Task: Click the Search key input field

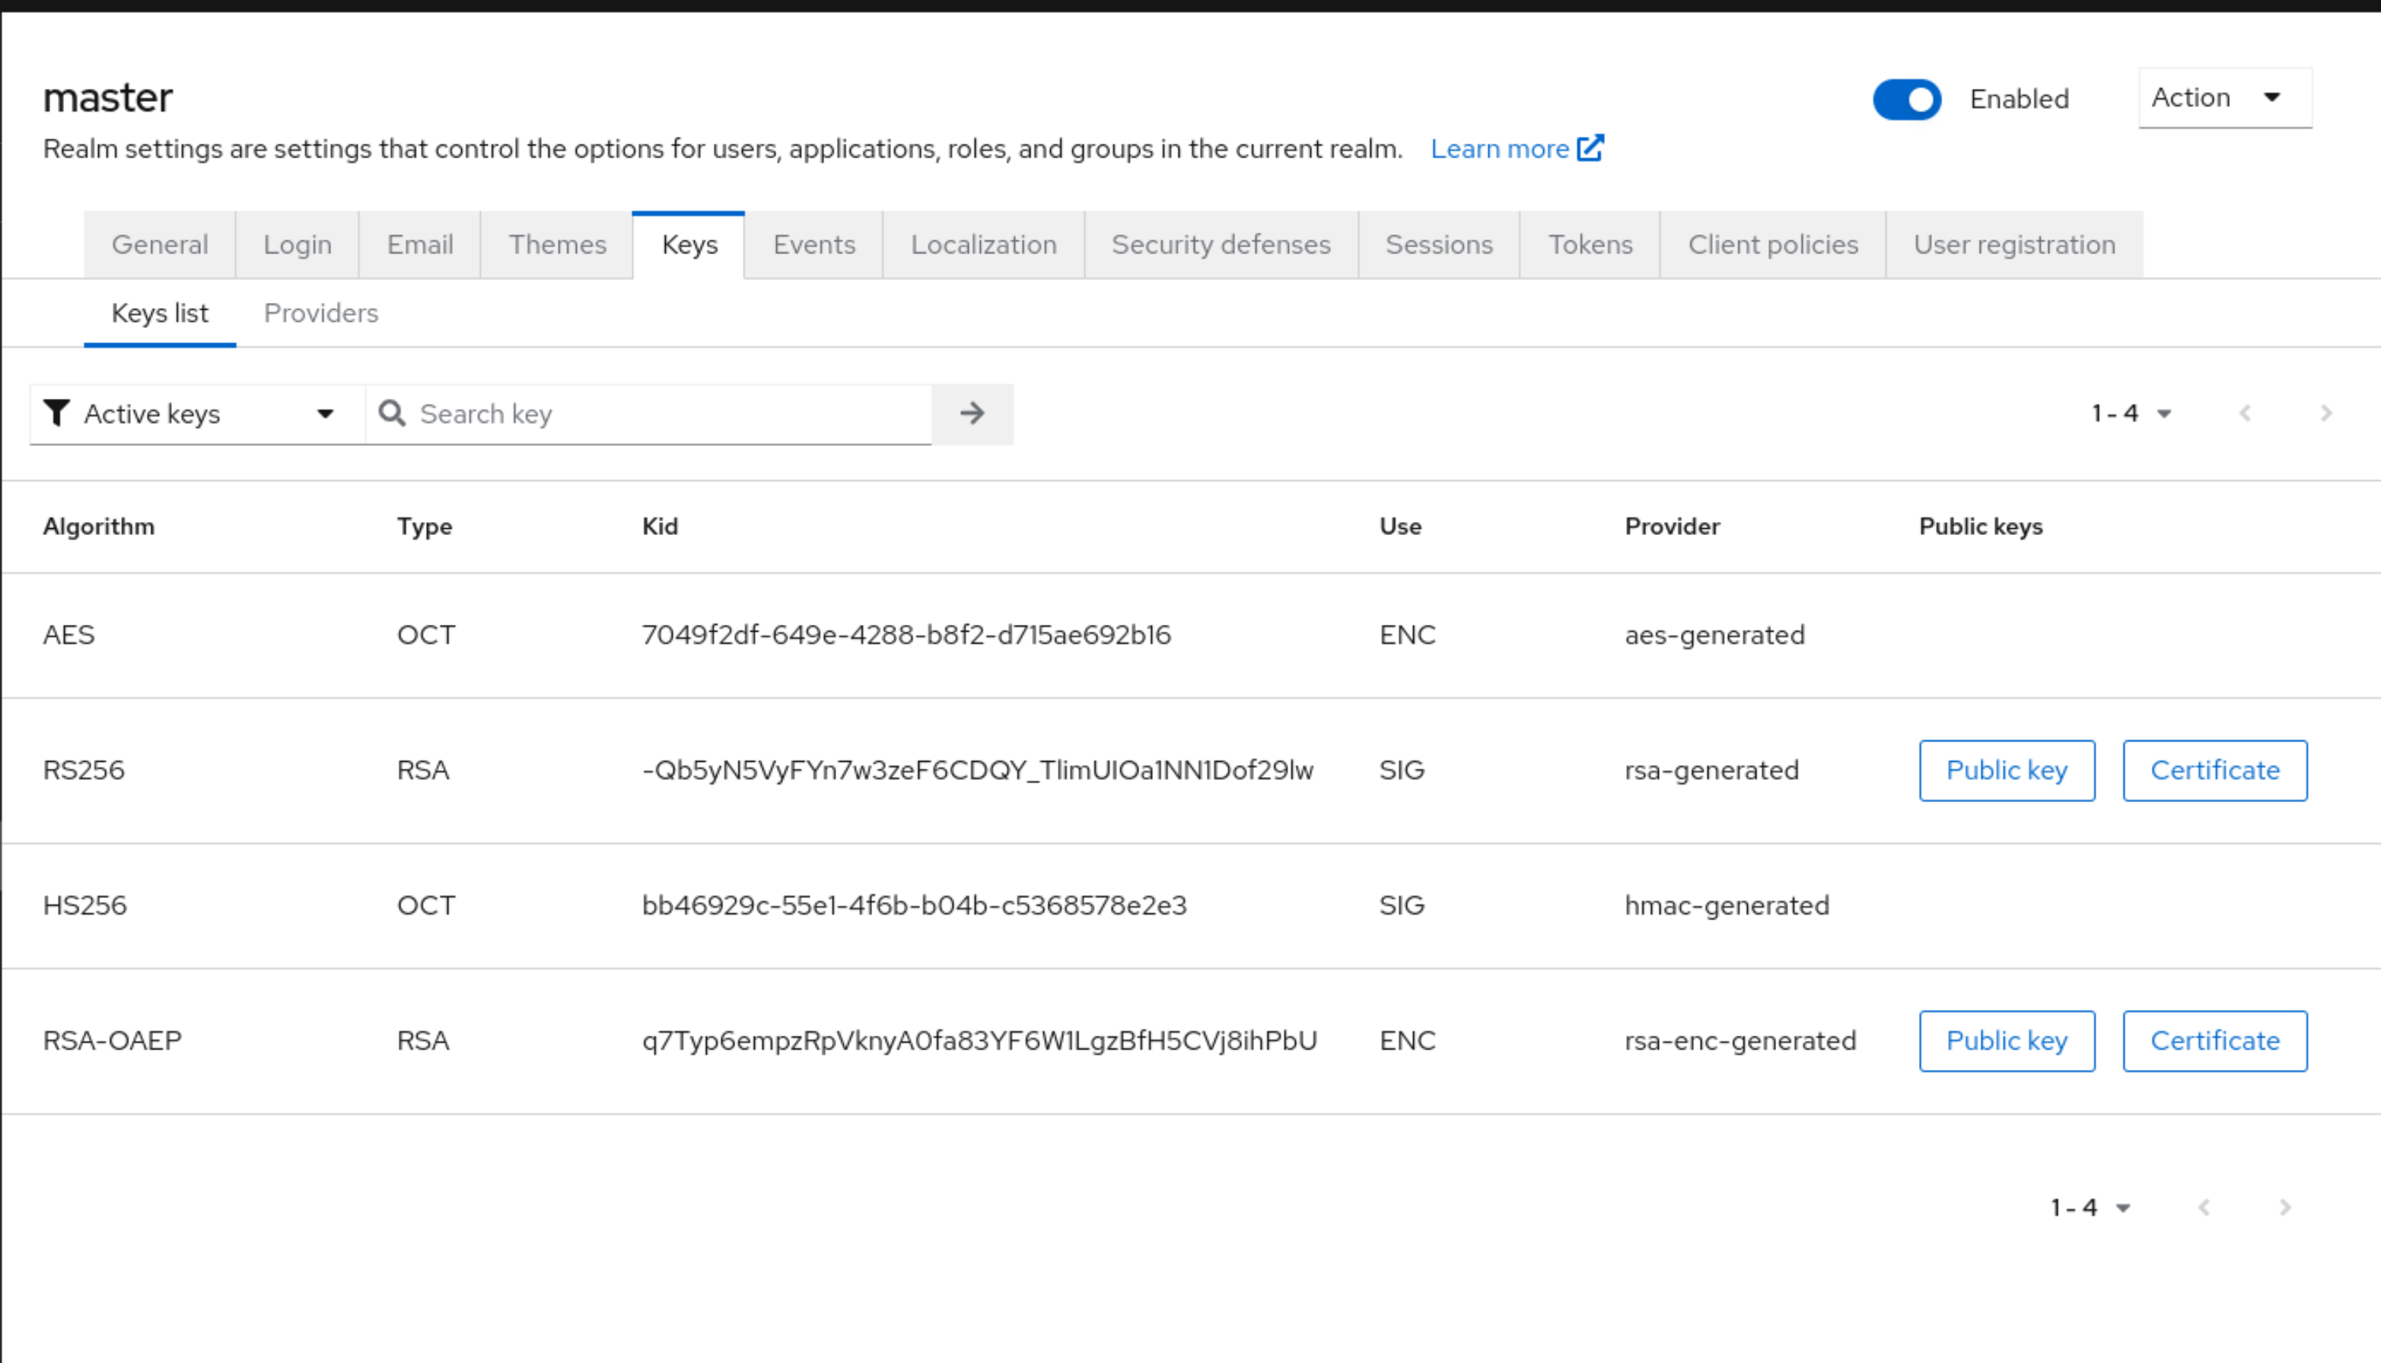Action: [655, 412]
